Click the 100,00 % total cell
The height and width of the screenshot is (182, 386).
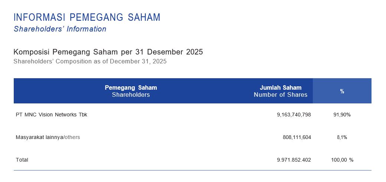[x=342, y=160]
